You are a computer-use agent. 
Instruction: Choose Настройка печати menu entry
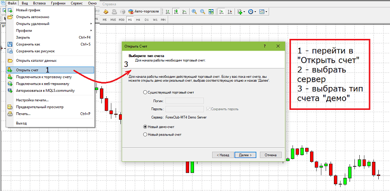tap(50, 100)
